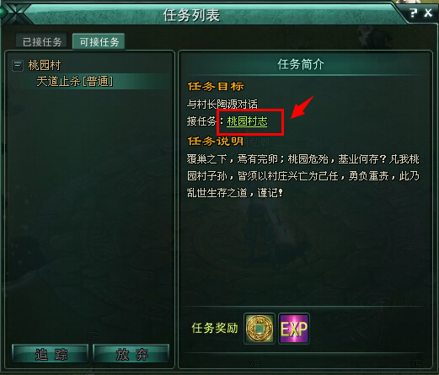Open help with the question mark icon
This screenshot has height=375, width=439.
pyautogui.click(x=413, y=13)
